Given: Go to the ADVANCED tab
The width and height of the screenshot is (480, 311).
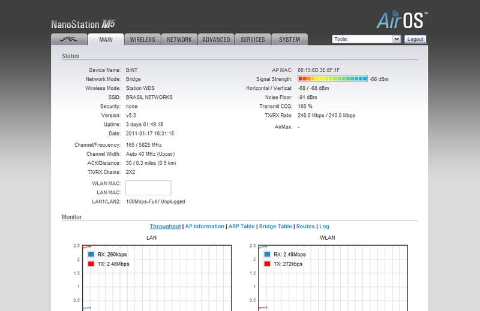Looking at the screenshot, I should pos(216,40).
